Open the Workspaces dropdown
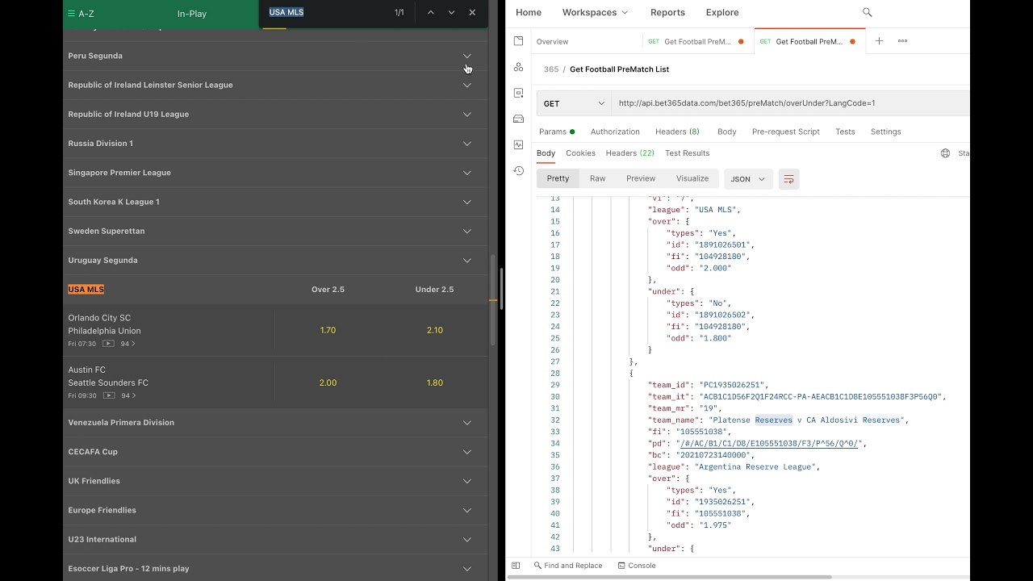The width and height of the screenshot is (1033, 581). [x=595, y=12]
